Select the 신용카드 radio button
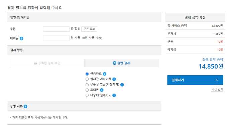The width and height of the screenshot is (234, 125). (x=87, y=74)
